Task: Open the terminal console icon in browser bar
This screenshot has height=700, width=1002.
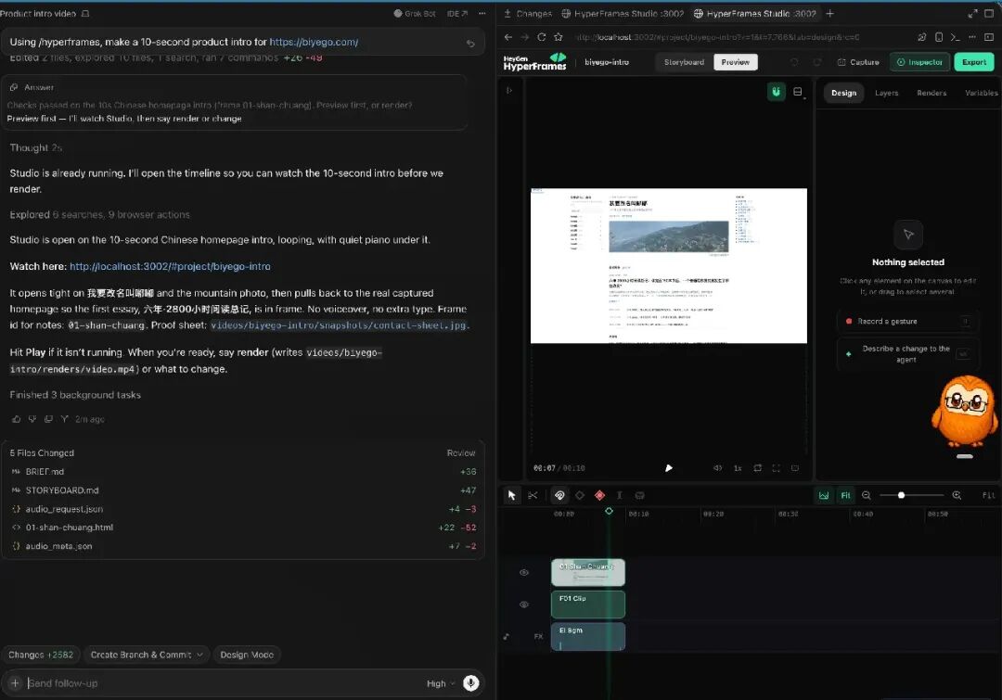Action: pos(955,37)
